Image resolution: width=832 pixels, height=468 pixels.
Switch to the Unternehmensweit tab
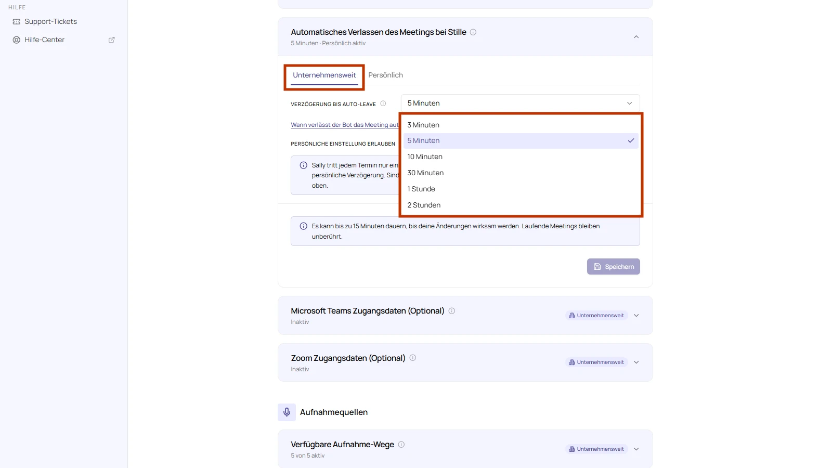coord(324,75)
